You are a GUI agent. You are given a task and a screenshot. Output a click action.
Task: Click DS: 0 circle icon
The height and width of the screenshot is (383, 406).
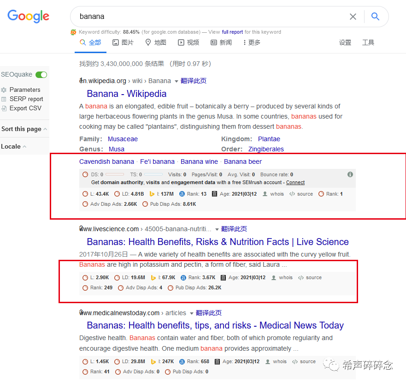click(85, 174)
